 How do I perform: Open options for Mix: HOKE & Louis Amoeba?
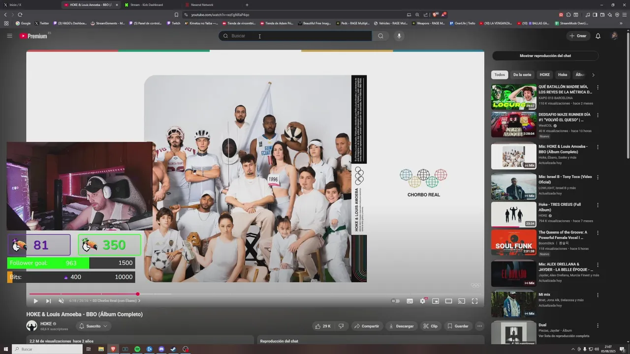[598, 147]
